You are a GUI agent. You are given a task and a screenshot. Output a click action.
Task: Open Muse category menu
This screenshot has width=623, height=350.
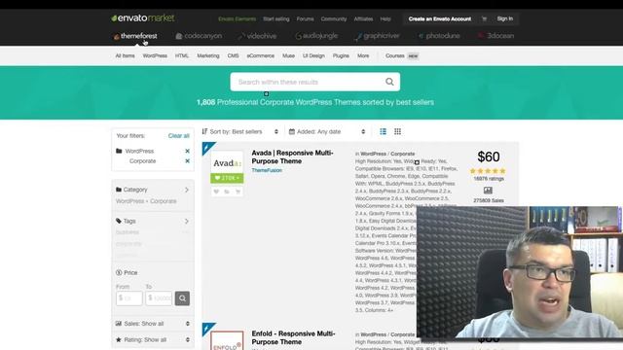(x=288, y=56)
